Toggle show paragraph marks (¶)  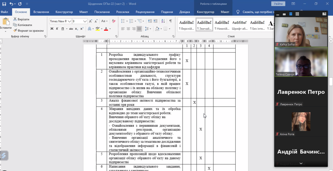tap(171, 21)
